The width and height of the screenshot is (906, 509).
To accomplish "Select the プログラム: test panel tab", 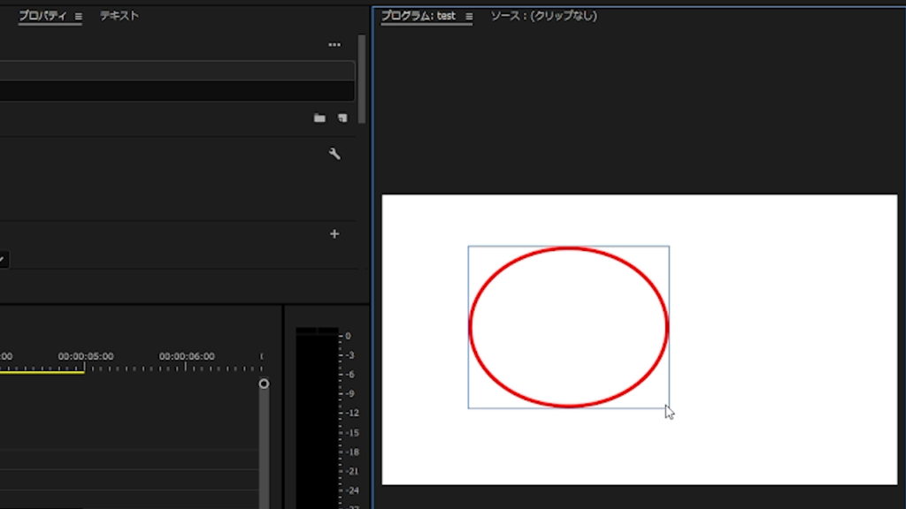I will [x=418, y=16].
